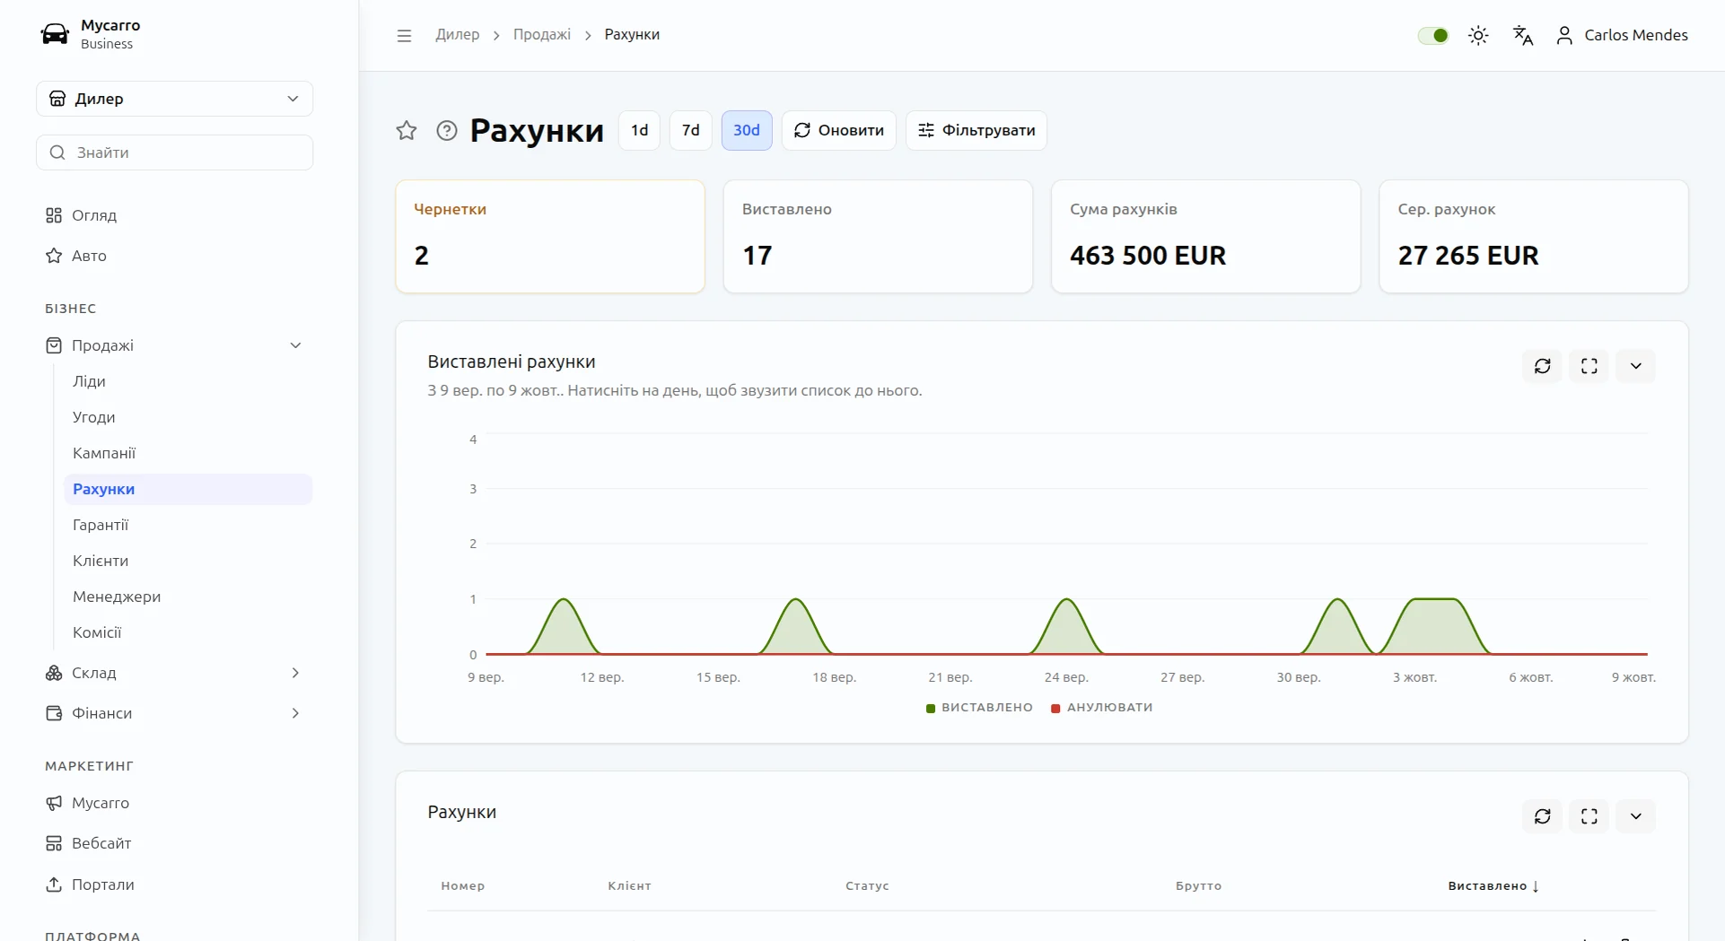Go to Огляд in the sidebar
Viewport: 1725px width, 941px height.
click(174, 215)
